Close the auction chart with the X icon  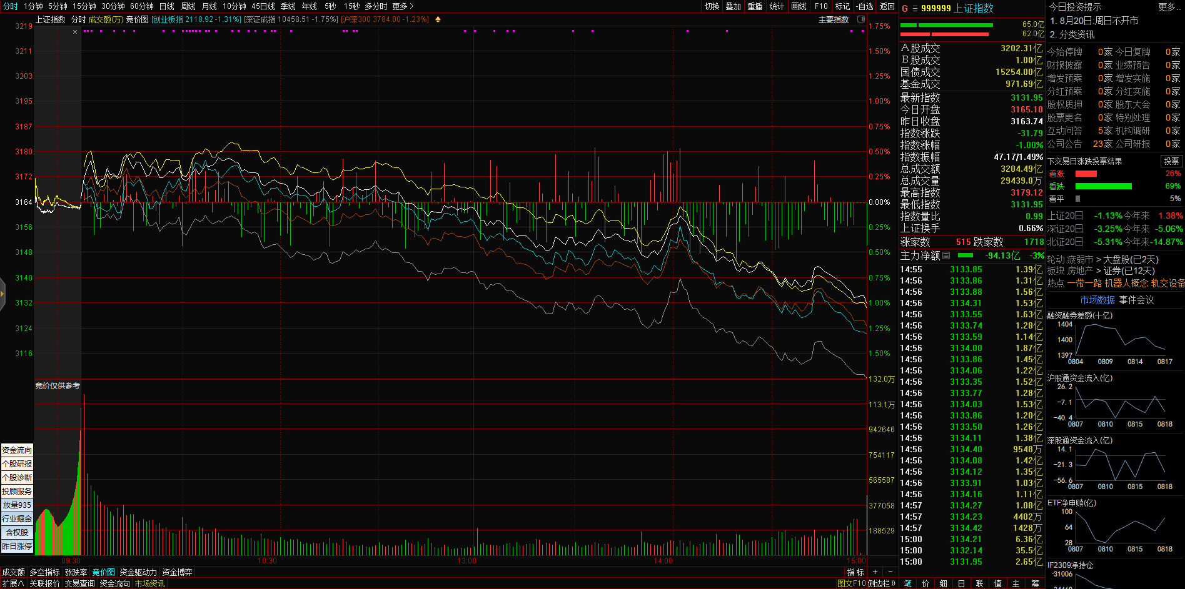(75, 32)
